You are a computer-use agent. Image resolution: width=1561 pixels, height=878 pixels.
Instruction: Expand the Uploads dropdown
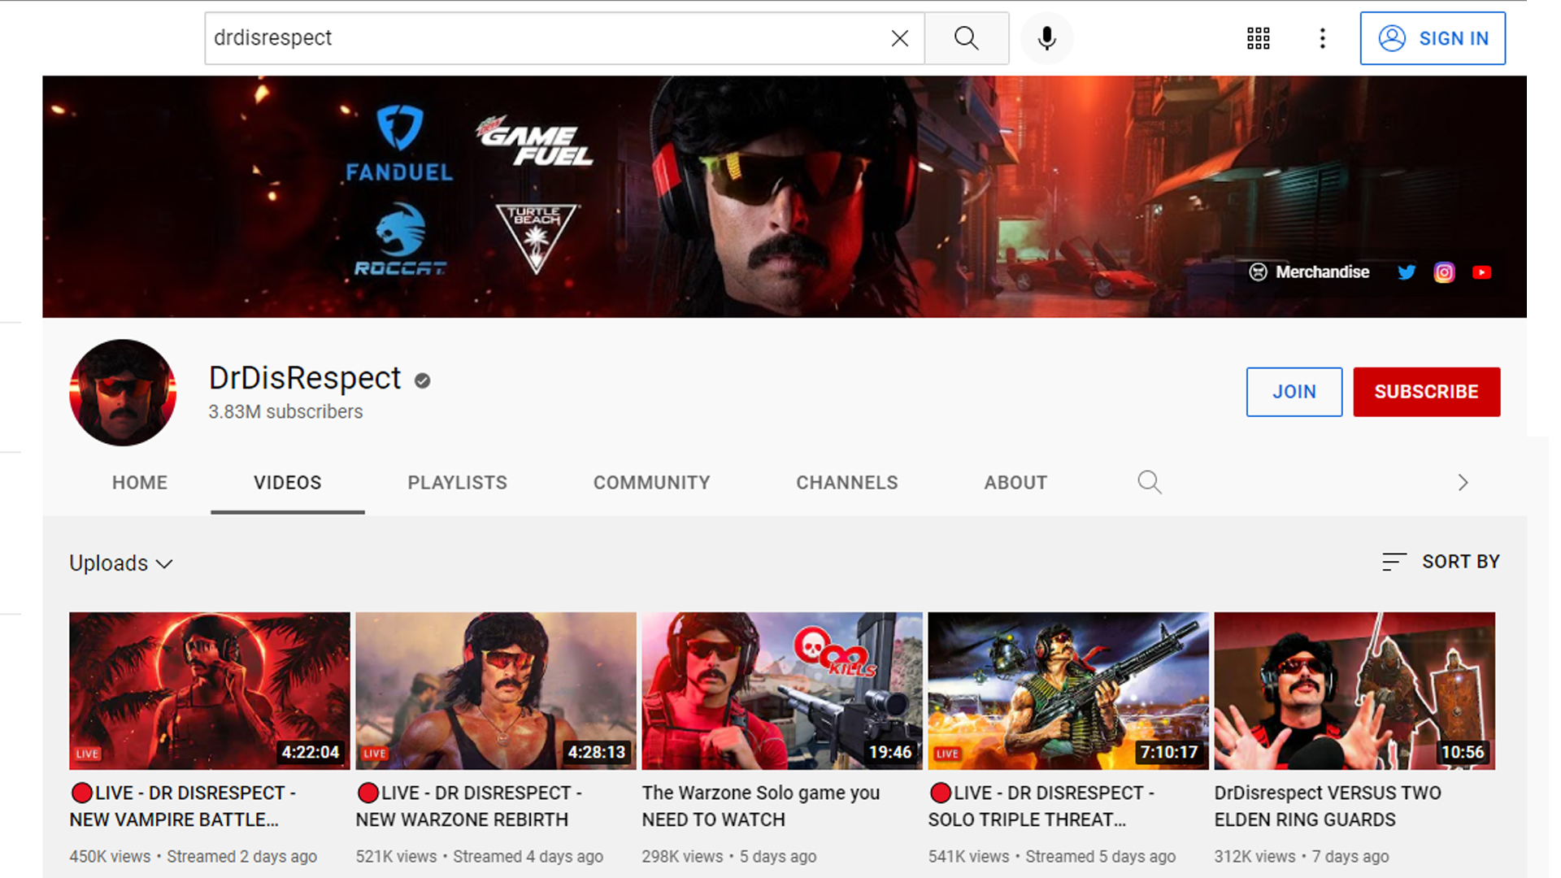(x=121, y=563)
